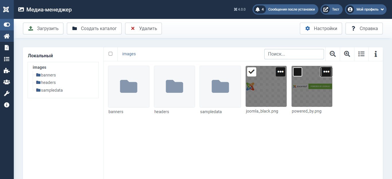The width and height of the screenshot is (392, 179).
Task: Open the sampledata folder thumbnail
Action: tap(220, 86)
